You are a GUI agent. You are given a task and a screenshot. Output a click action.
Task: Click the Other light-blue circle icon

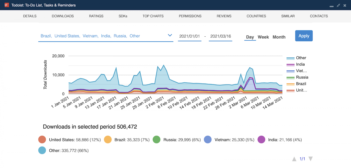[x=42, y=150]
